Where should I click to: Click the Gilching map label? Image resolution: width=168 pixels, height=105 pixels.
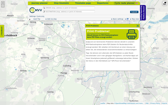click(23, 71)
